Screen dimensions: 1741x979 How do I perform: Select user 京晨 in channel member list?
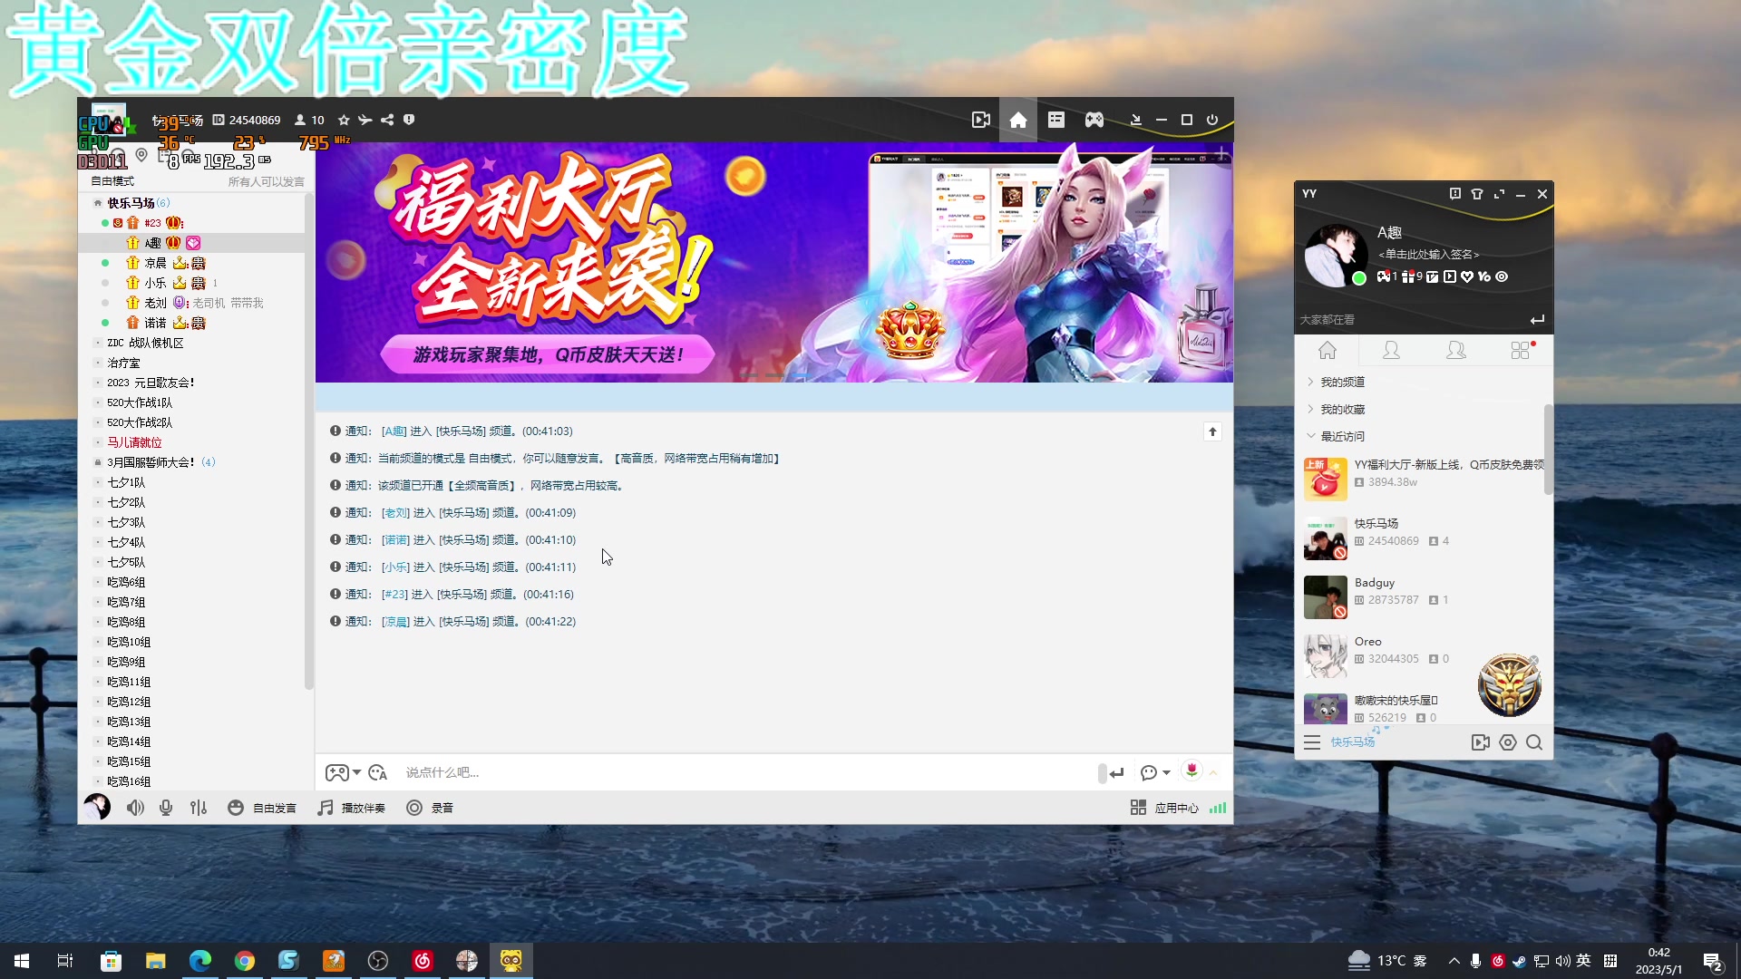[x=155, y=263]
